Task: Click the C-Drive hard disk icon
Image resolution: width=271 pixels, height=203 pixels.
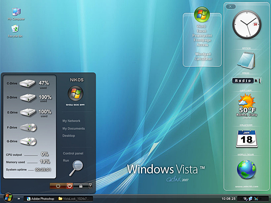Action: pyautogui.click(x=27, y=83)
